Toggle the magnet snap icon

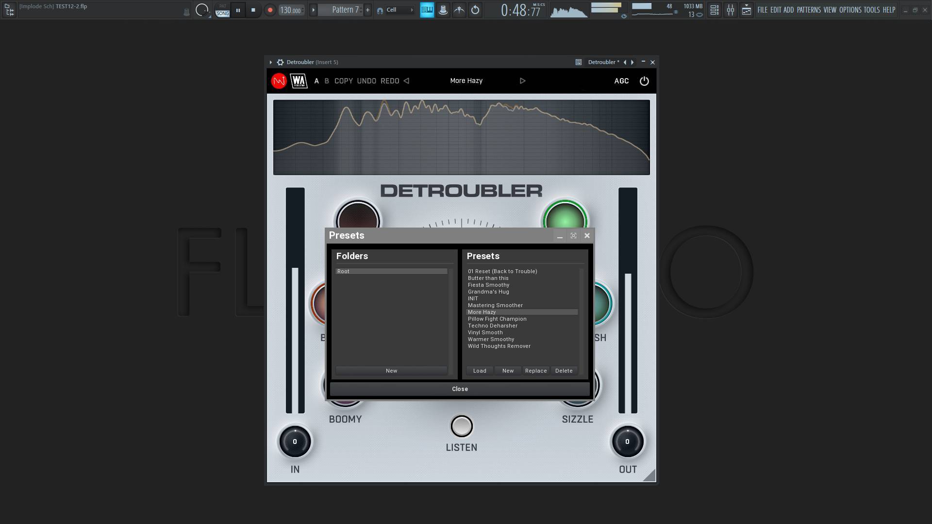click(x=380, y=10)
